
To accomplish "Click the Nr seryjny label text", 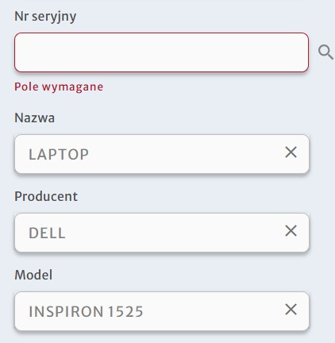I will tap(45, 17).
